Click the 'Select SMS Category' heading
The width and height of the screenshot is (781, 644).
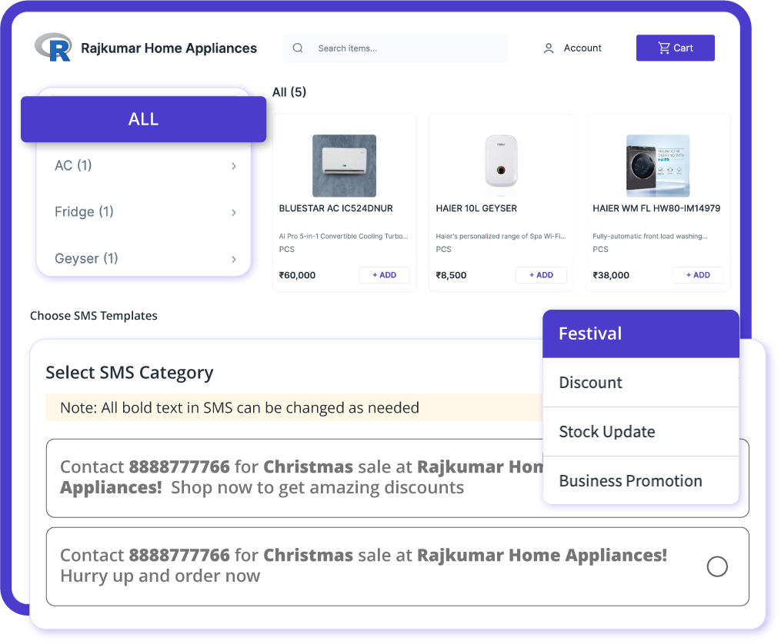coord(129,373)
